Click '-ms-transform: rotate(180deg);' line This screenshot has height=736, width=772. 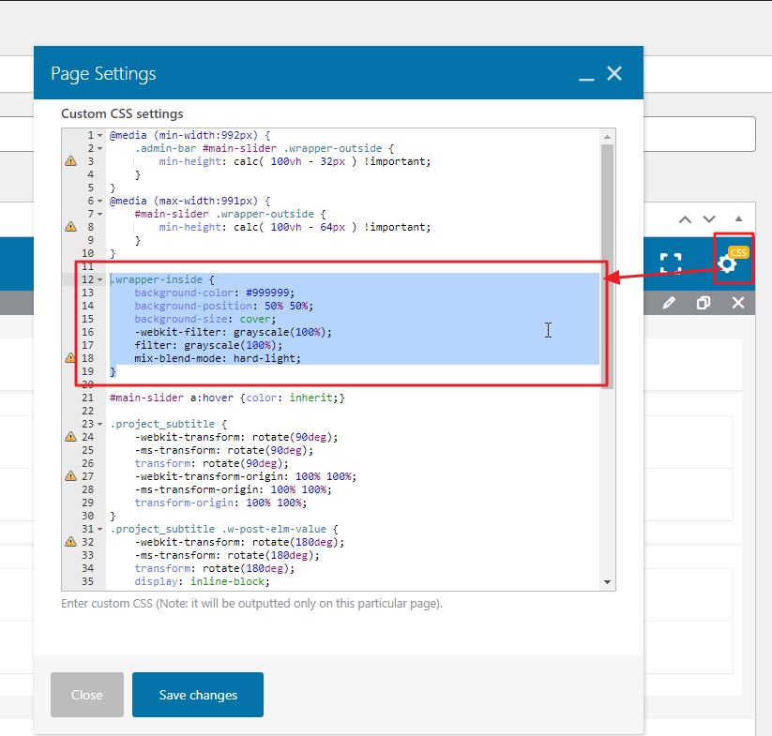(227, 555)
